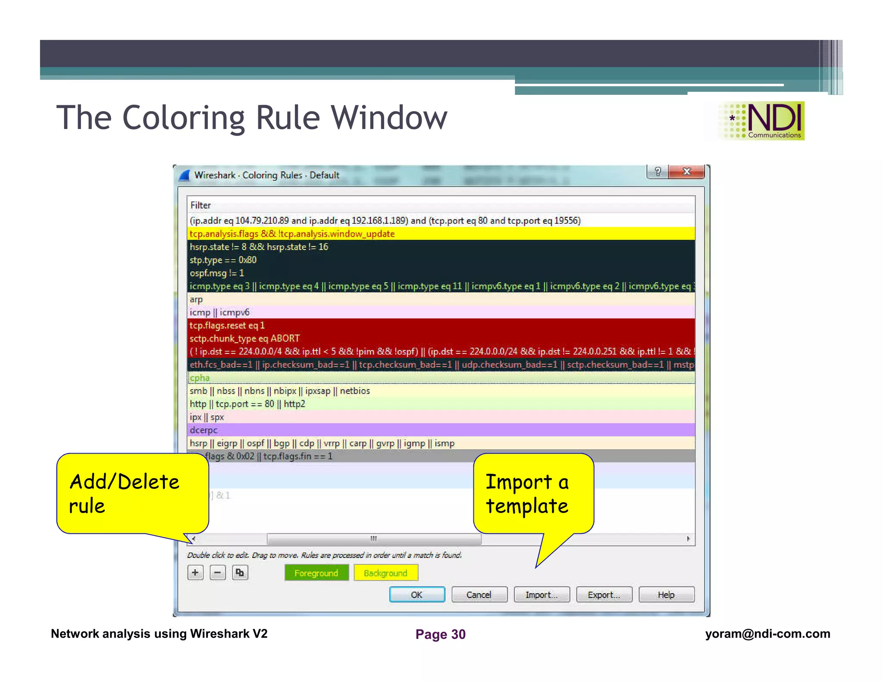Select the smb || nbss || nbns rule
The width and height of the screenshot is (883, 682).
pyautogui.click(x=441, y=391)
